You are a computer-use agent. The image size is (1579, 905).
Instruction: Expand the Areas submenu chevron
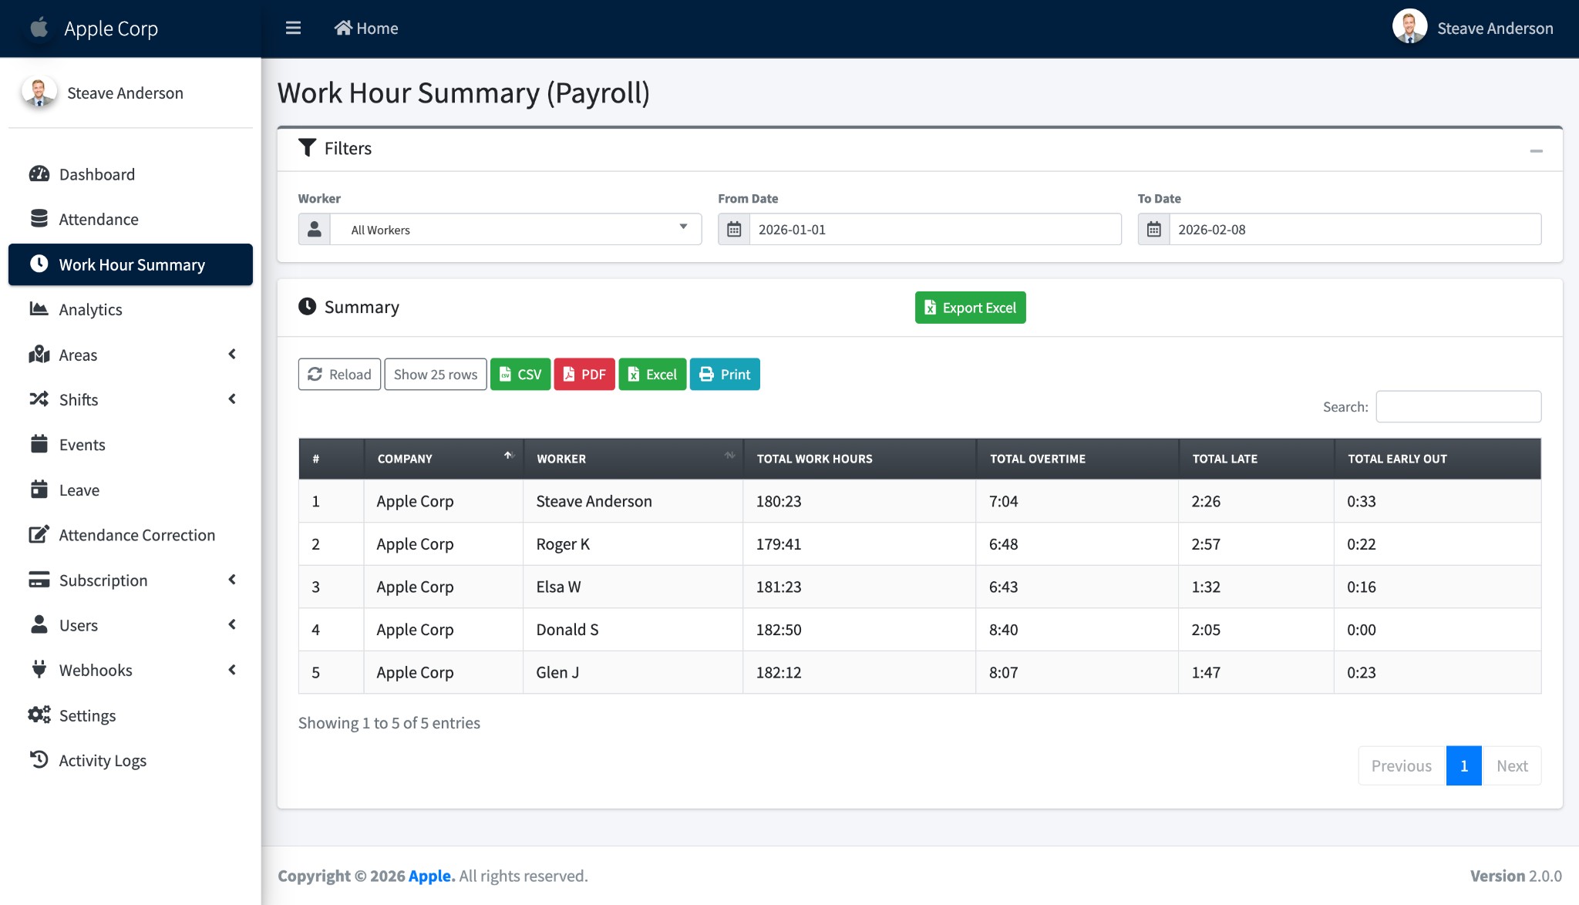[x=232, y=355]
